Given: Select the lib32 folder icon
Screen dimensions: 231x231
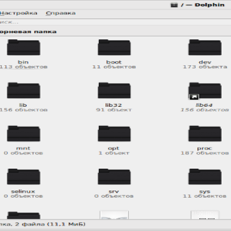Looking at the screenshot, I should tap(114, 91).
